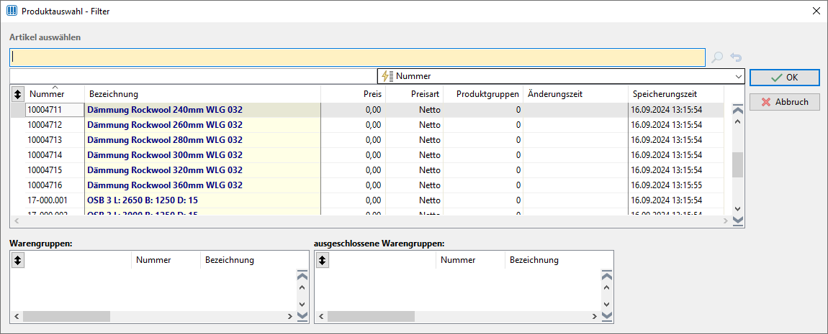The height and width of the screenshot is (334, 828).
Task: Click scroll-up arrow of article list scrollbar
Action: click(x=738, y=121)
